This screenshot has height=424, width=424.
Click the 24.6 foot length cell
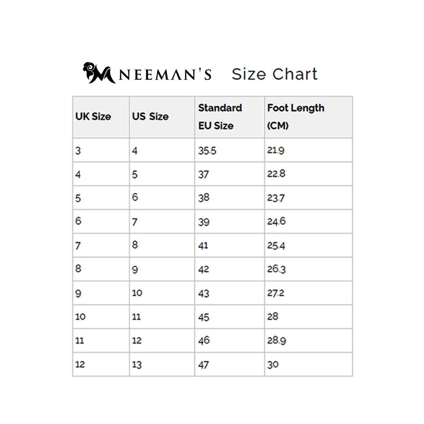point(276,222)
